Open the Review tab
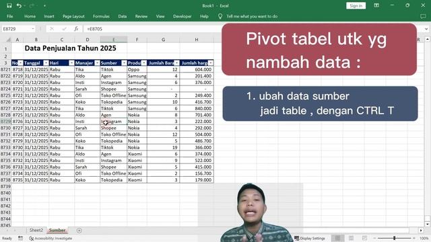Viewport: 431px width, 242px height. 141,16
